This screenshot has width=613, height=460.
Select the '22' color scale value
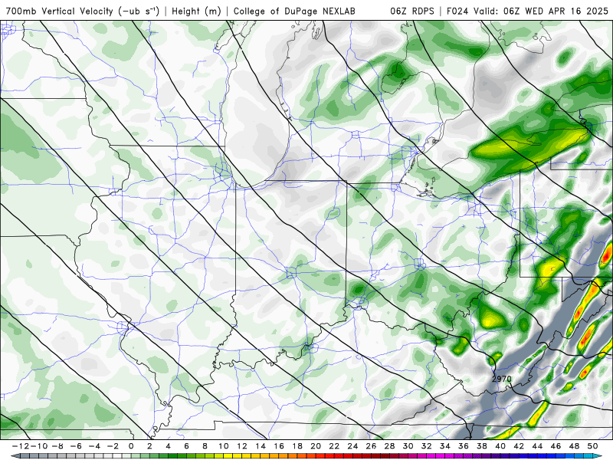click(334, 446)
